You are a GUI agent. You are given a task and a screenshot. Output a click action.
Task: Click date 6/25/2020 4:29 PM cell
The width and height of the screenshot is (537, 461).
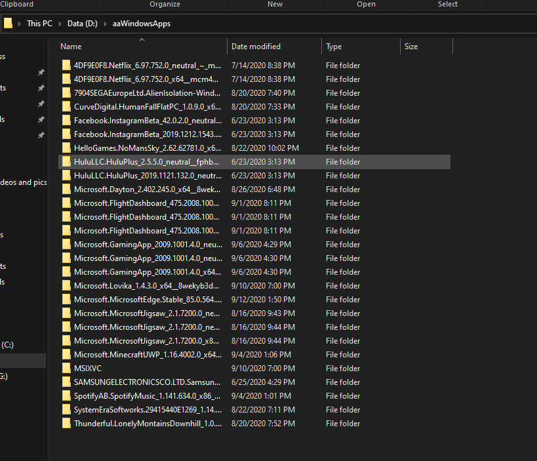pyautogui.click(x=263, y=382)
